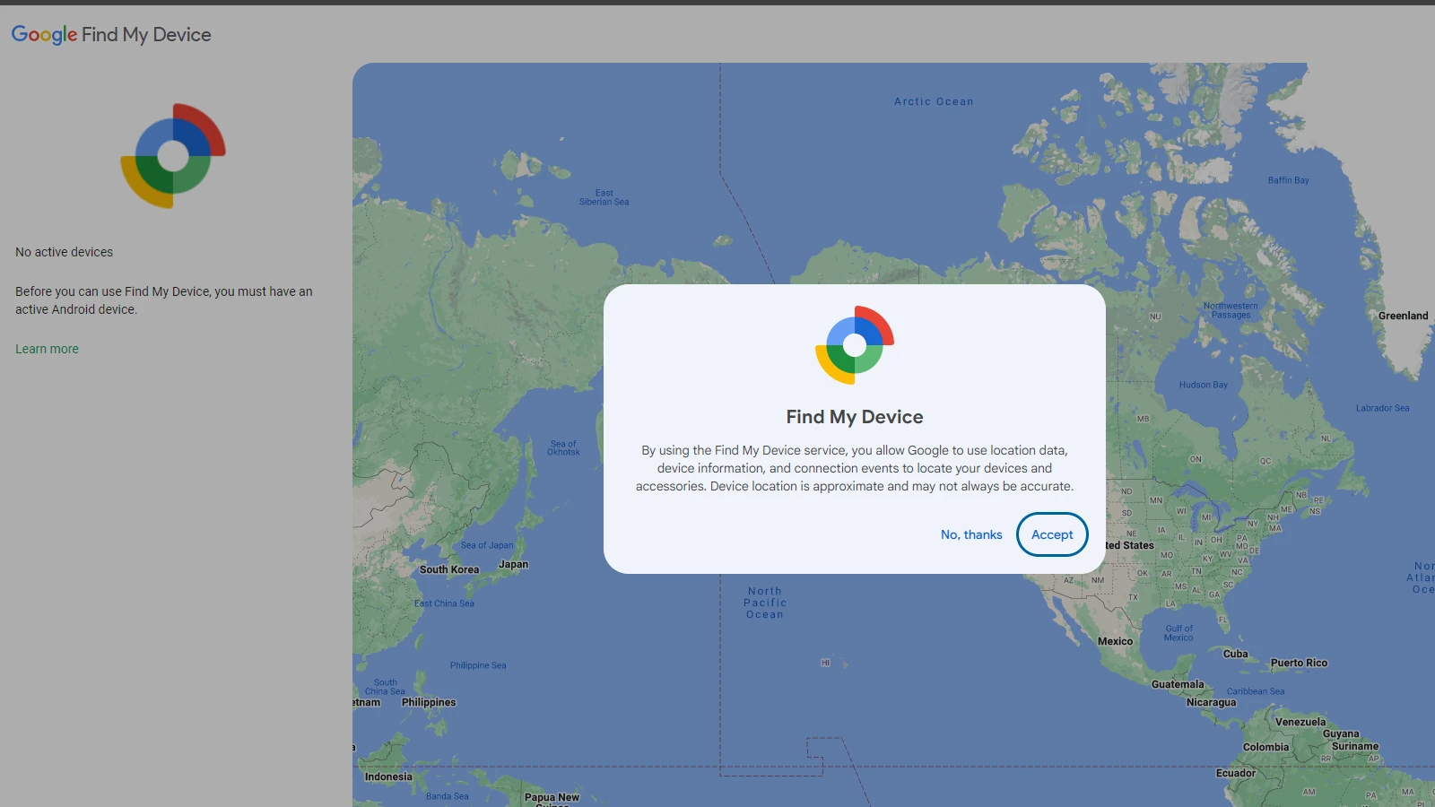Screen dimensions: 1435x807
Task: Click the Papua New Guinea label on the map
Action: coord(552,800)
